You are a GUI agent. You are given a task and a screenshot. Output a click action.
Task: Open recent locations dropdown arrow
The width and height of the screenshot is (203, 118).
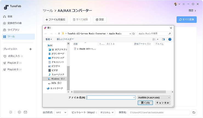[55, 34]
